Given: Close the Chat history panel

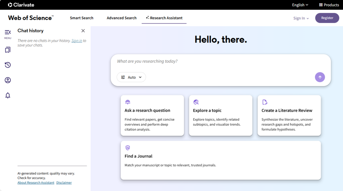Looking at the screenshot, I should tap(83, 31).
